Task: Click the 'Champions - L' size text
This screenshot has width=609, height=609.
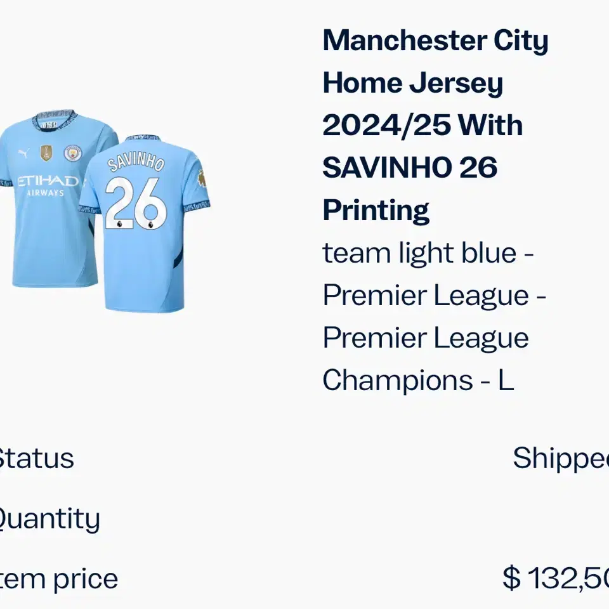Action: 418,380
